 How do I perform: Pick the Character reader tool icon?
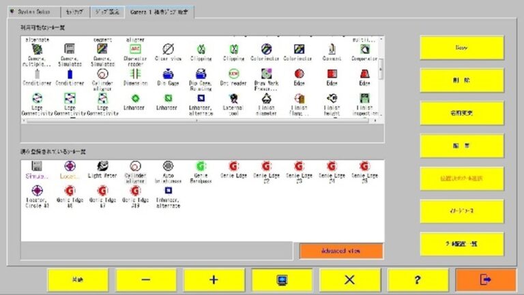click(x=135, y=49)
